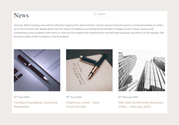This screenshot has width=179, height=125.
Task: Focus the Search input field
Action: (105, 14)
